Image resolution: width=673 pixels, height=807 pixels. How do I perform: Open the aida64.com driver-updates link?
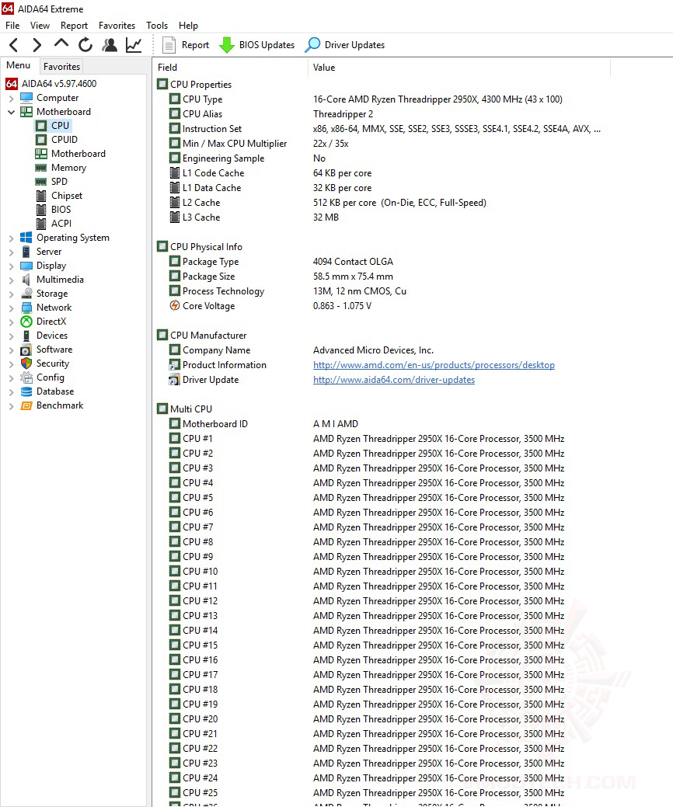(x=394, y=380)
